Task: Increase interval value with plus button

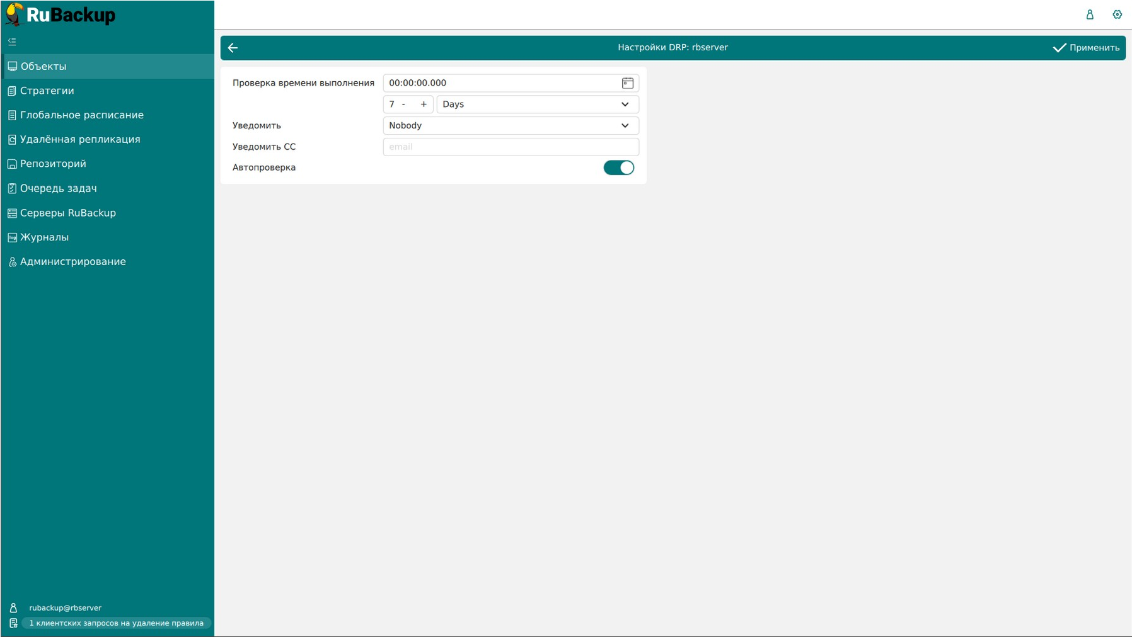Action: (424, 104)
